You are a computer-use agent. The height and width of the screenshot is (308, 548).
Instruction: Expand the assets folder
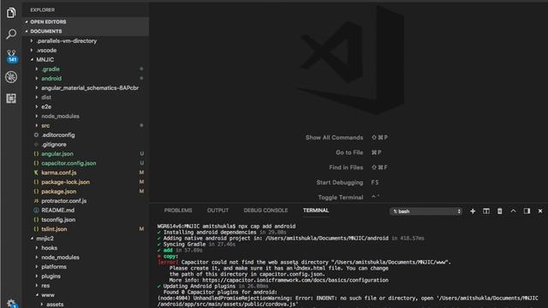click(86, 305)
